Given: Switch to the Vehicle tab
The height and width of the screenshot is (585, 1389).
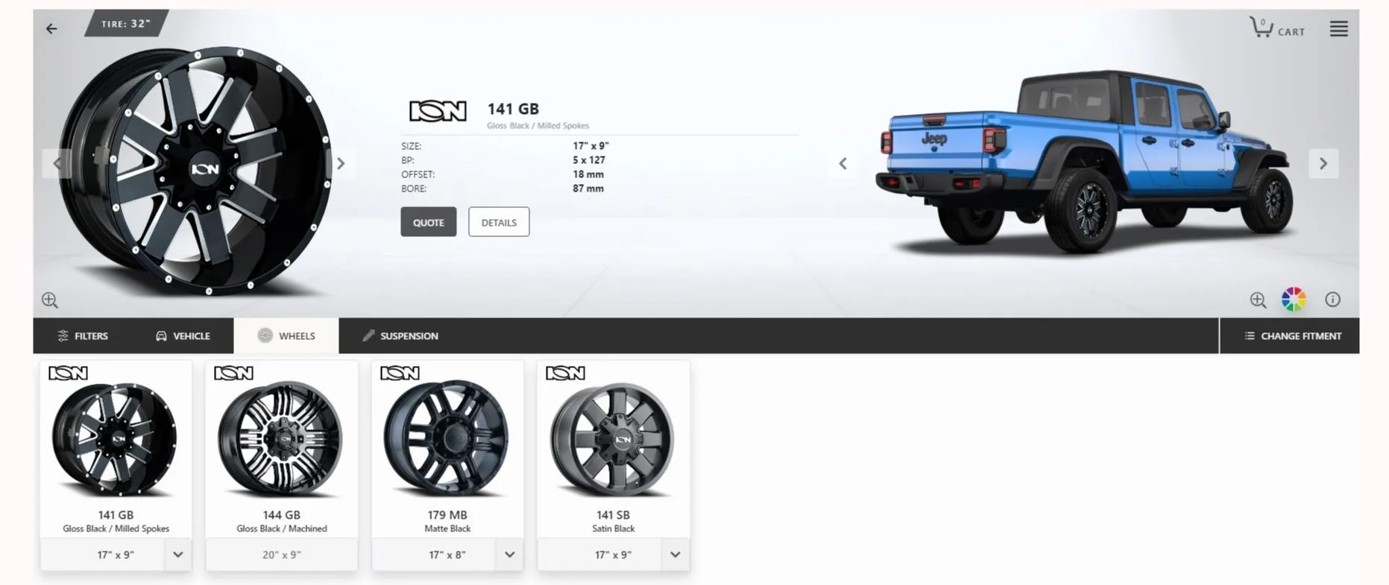Looking at the screenshot, I should 183,336.
